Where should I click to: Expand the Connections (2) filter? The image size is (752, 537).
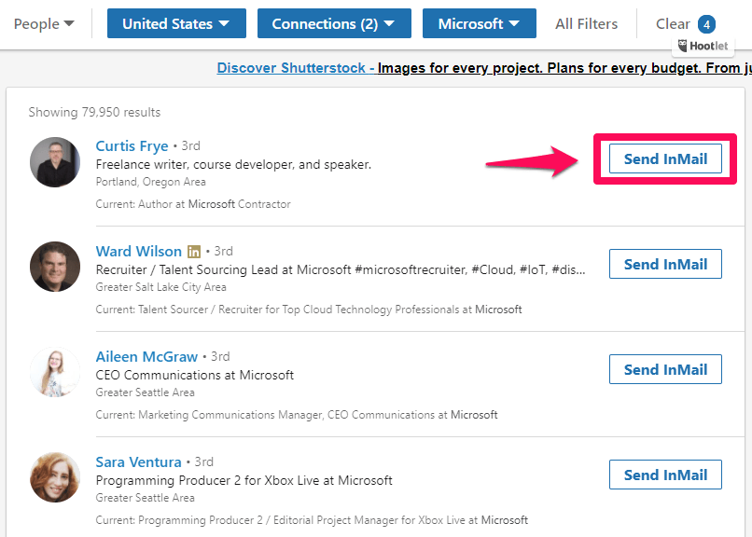point(333,24)
